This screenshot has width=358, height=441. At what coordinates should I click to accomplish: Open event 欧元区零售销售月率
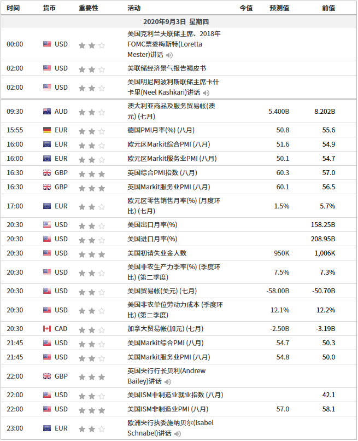click(x=174, y=206)
